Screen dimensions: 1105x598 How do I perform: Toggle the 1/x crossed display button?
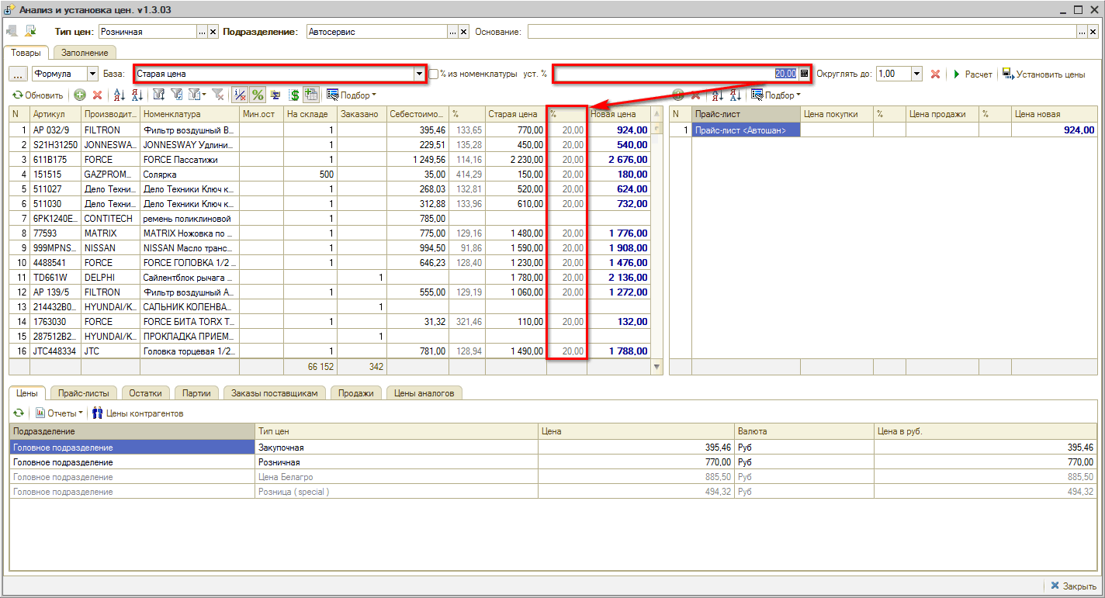(240, 95)
